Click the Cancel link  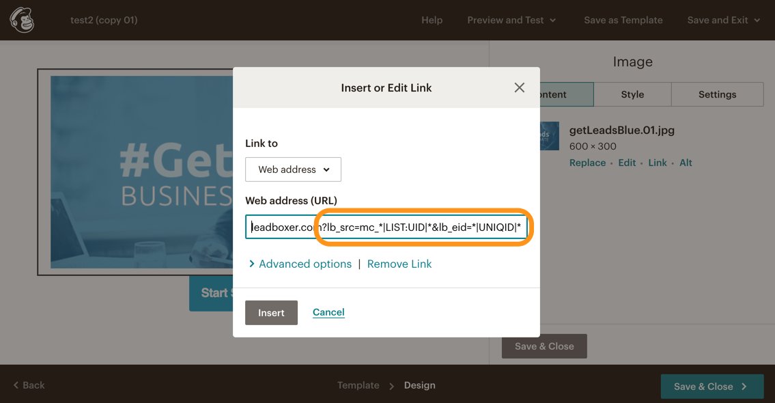click(328, 312)
